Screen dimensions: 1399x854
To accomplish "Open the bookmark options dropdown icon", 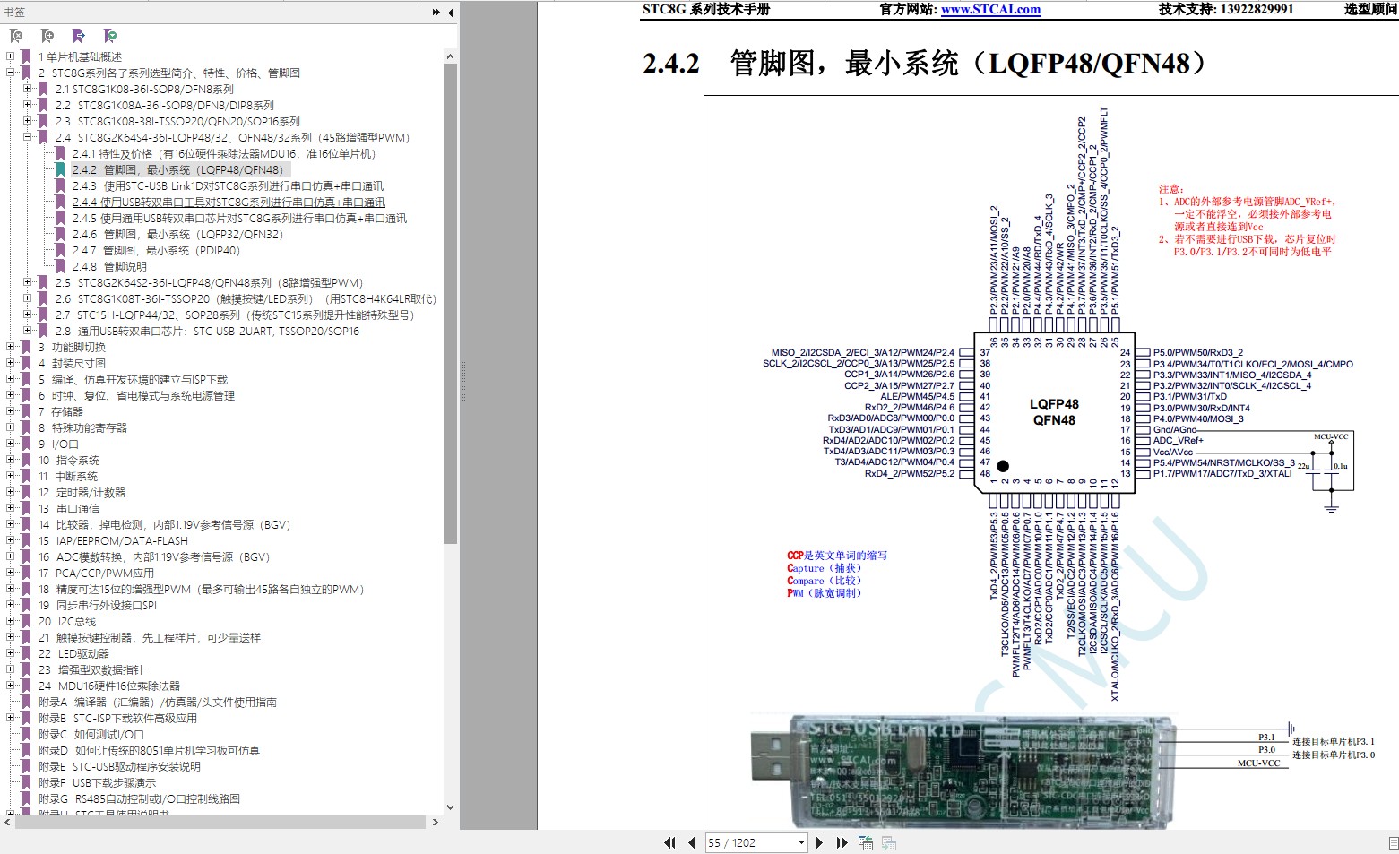I will tap(110, 36).
